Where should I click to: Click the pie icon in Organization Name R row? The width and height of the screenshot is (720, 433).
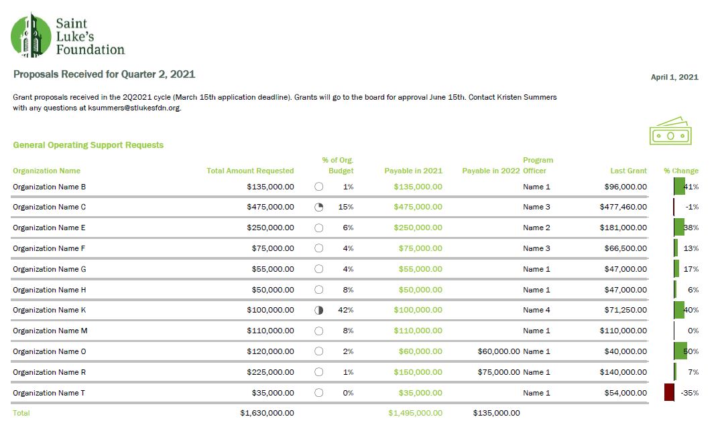tap(318, 372)
